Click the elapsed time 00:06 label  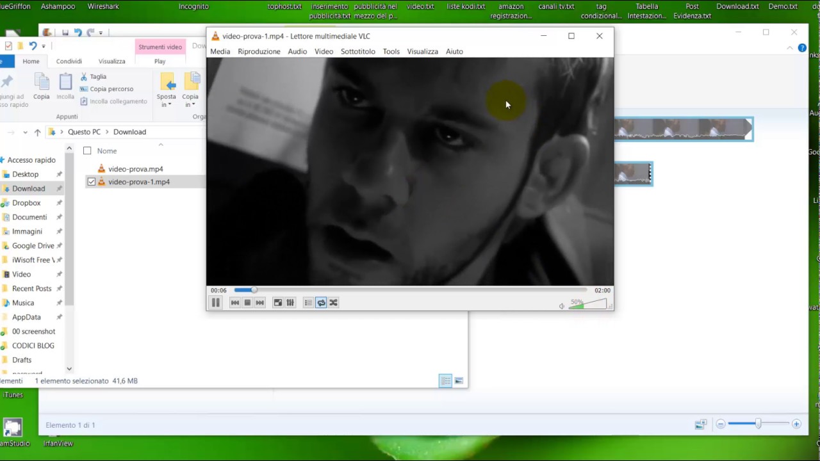click(x=218, y=291)
